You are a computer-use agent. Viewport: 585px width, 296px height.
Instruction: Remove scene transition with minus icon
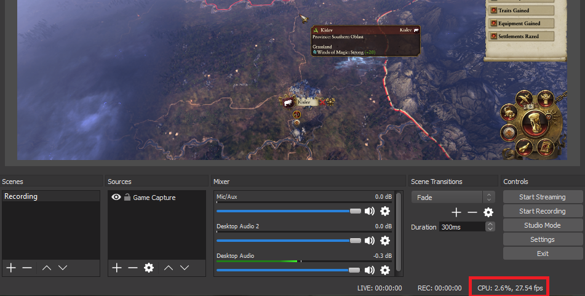tap(472, 212)
